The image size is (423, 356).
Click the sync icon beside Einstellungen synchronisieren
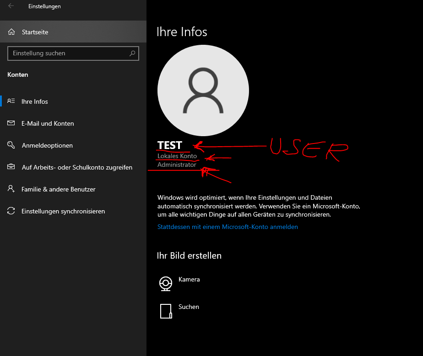click(11, 211)
